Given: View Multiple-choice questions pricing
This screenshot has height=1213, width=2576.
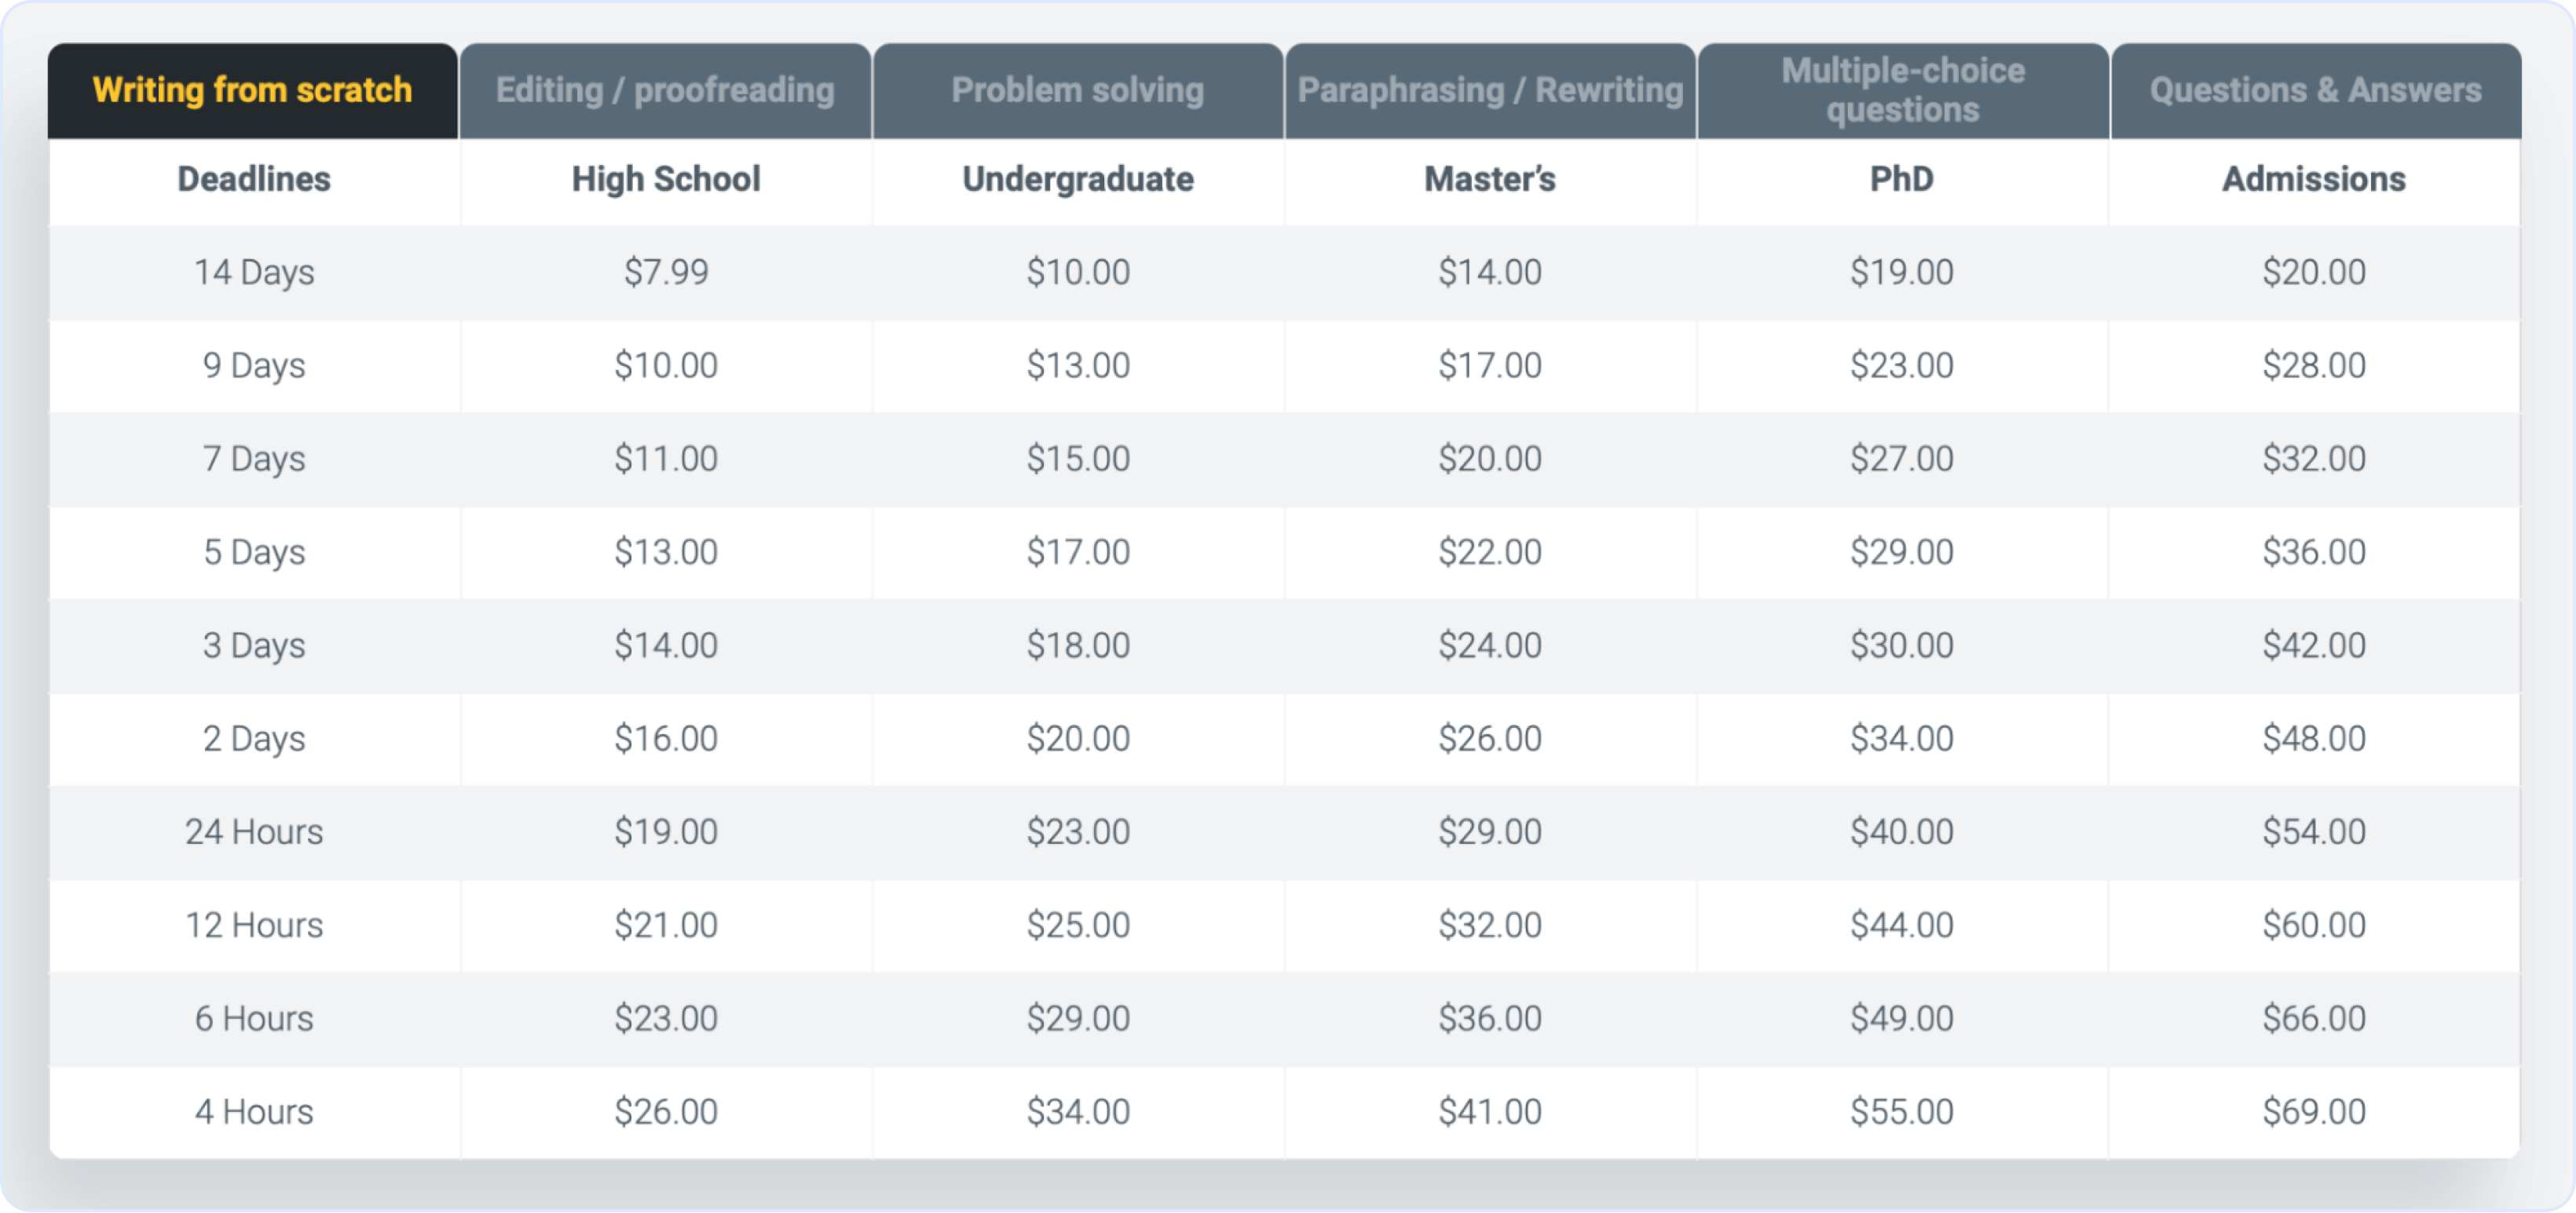Looking at the screenshot, I should coord(1902,90).
